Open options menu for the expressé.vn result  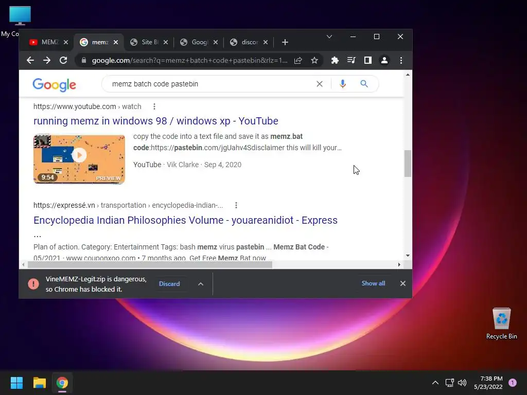pos(236,205)
